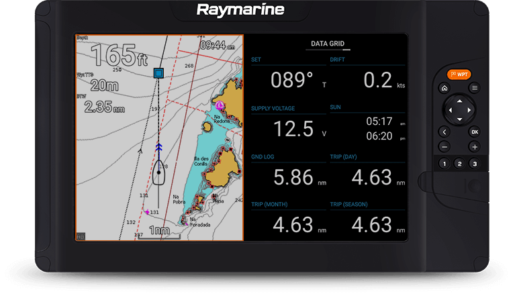
Task: Tap the 20m waypoint TTG overlay
Action: pos(104,86)
